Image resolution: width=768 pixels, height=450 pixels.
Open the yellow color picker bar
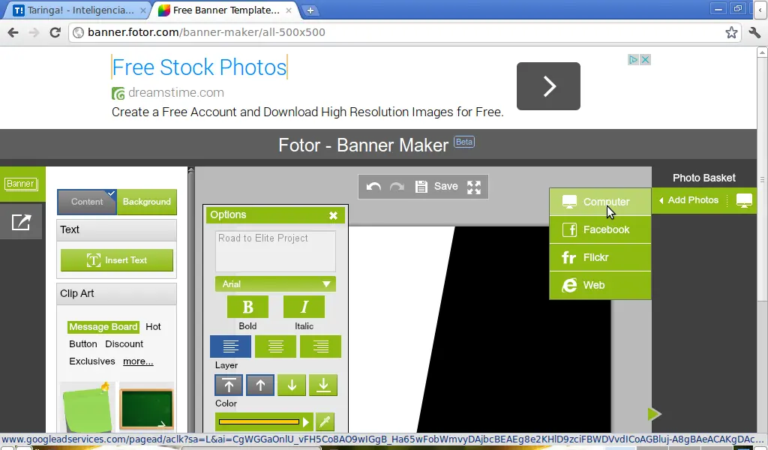[259, 421]
